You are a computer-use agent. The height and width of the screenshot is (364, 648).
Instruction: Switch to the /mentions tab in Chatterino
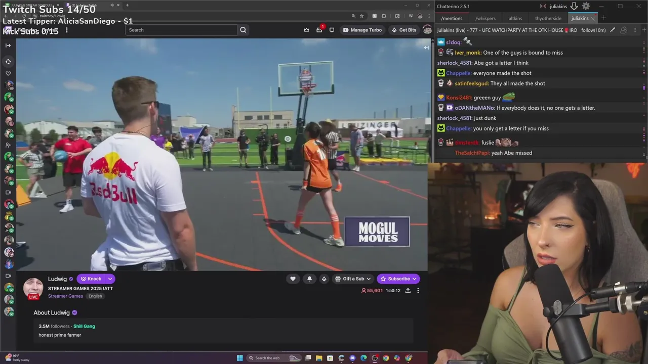click(x=452, y=18)
